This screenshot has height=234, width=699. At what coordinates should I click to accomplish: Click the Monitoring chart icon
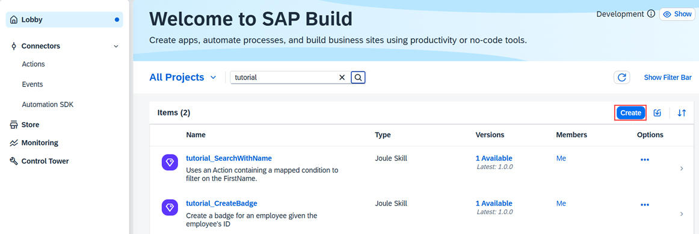[14, 143]
